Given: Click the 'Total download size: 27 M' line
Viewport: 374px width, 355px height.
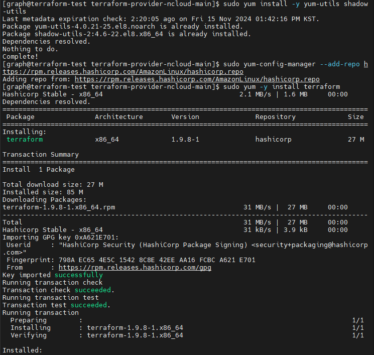Looking at the screenshot, I should pos(53,185).
